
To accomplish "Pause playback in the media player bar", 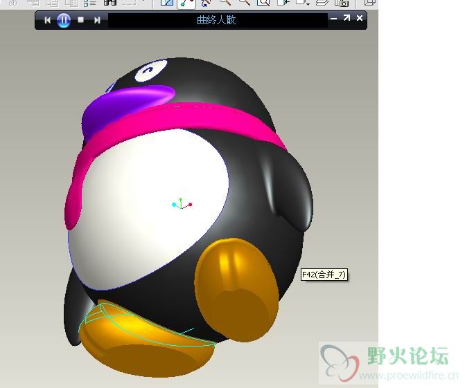I will [64, 20].
